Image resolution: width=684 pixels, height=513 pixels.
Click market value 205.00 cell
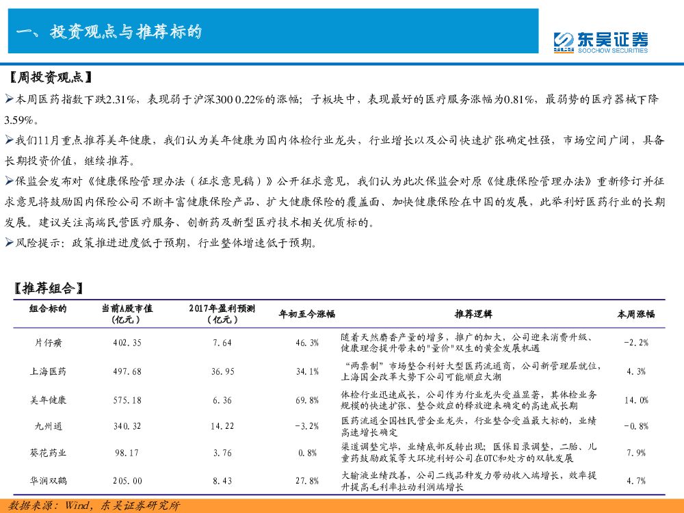pyautogui.click(x=127, y=481)
